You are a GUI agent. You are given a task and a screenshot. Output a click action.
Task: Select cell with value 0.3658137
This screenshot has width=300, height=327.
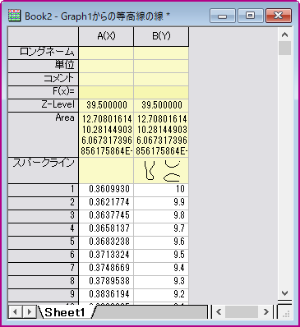pos(106,229)
